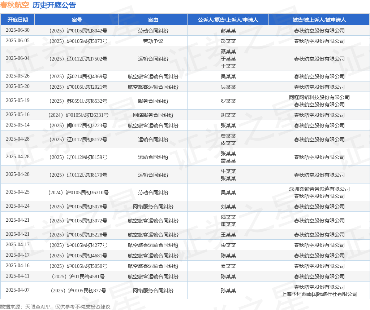The width and height of the screenshot is (370, 310).
Task: Click plaintiff 康某某
Action: (228, 224)
